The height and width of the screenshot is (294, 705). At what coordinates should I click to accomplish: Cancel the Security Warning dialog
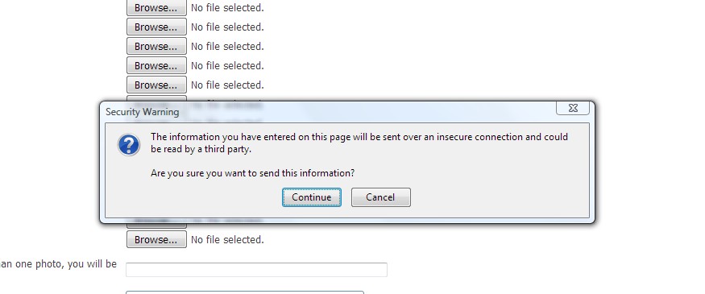coord(381,197)
